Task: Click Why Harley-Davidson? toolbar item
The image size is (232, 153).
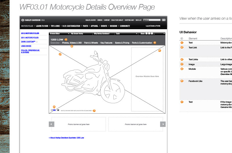Action: (102, 34)
